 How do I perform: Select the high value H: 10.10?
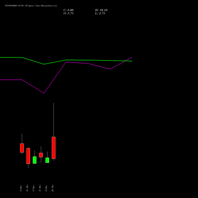101,10
